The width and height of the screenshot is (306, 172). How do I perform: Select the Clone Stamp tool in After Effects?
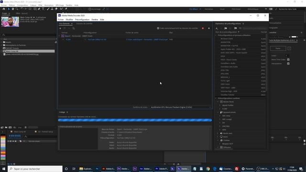52,9
